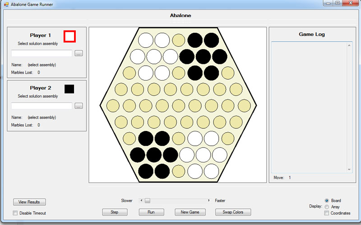
Task: Click the 'Player 2' heading
Action: 40,88
